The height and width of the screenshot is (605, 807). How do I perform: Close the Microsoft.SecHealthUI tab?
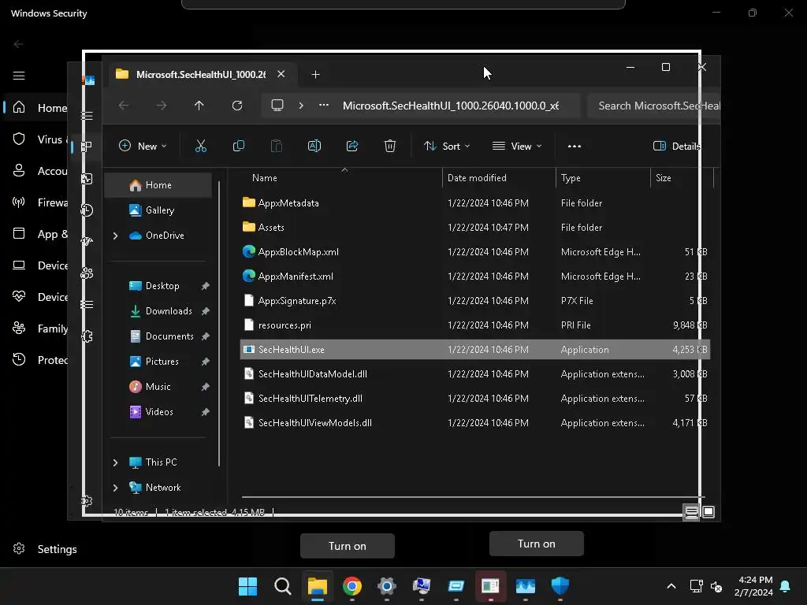pyautogui.click(x=281, y=74)
